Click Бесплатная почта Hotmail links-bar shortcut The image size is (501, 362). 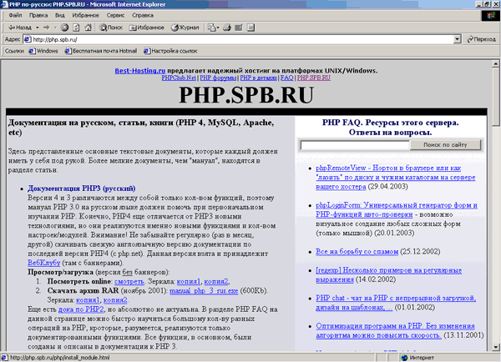[x=101, y=51]
